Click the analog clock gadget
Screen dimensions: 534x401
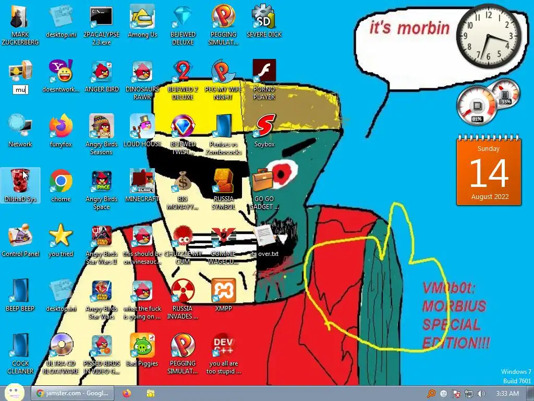pyautogui.click(x=488, y=36)
